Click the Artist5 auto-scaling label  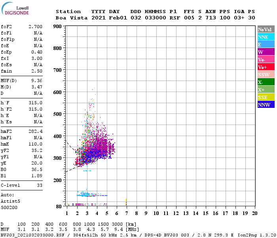point(10,202)
